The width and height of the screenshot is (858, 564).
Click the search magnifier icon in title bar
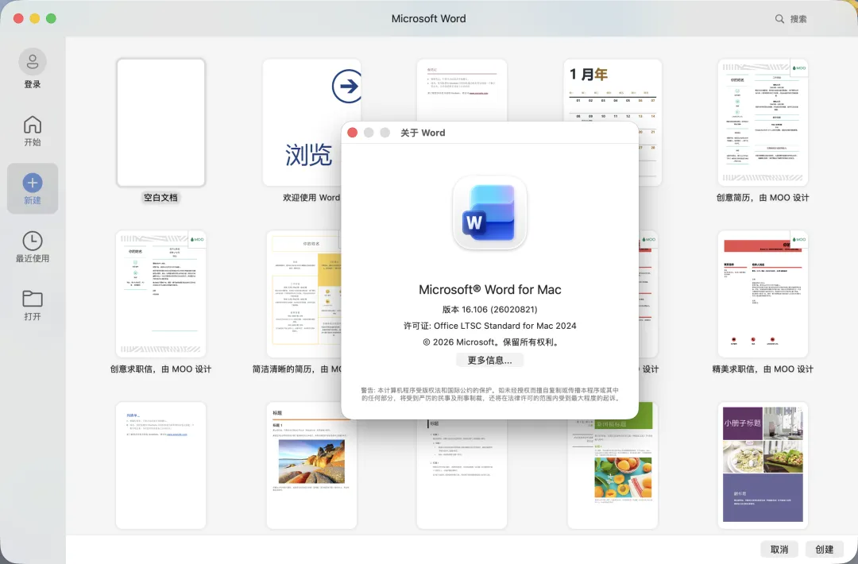(x=779, y=18)
